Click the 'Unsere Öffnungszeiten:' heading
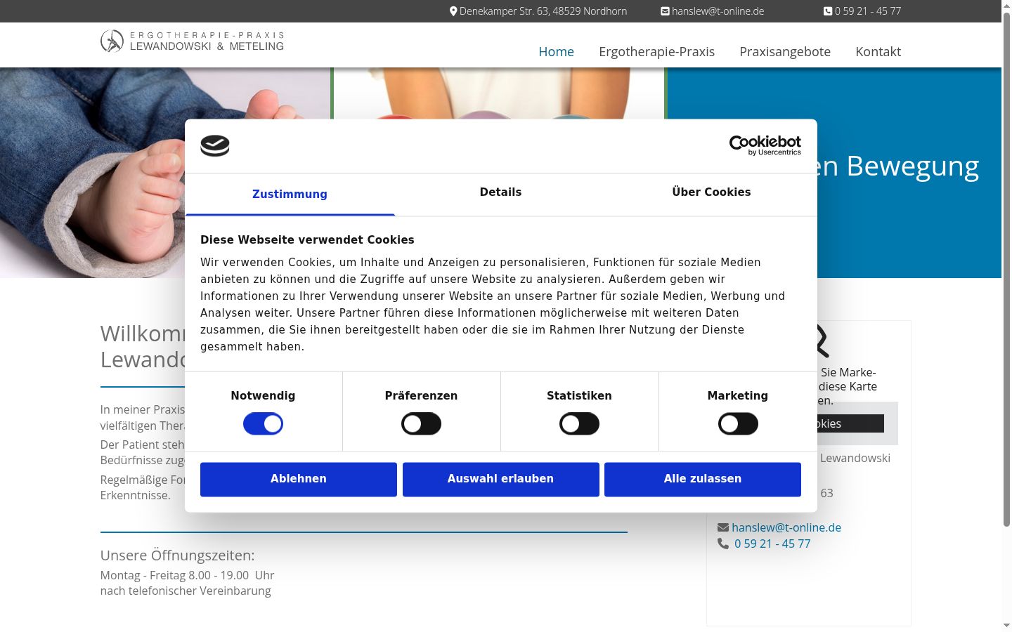 point(178,555)
